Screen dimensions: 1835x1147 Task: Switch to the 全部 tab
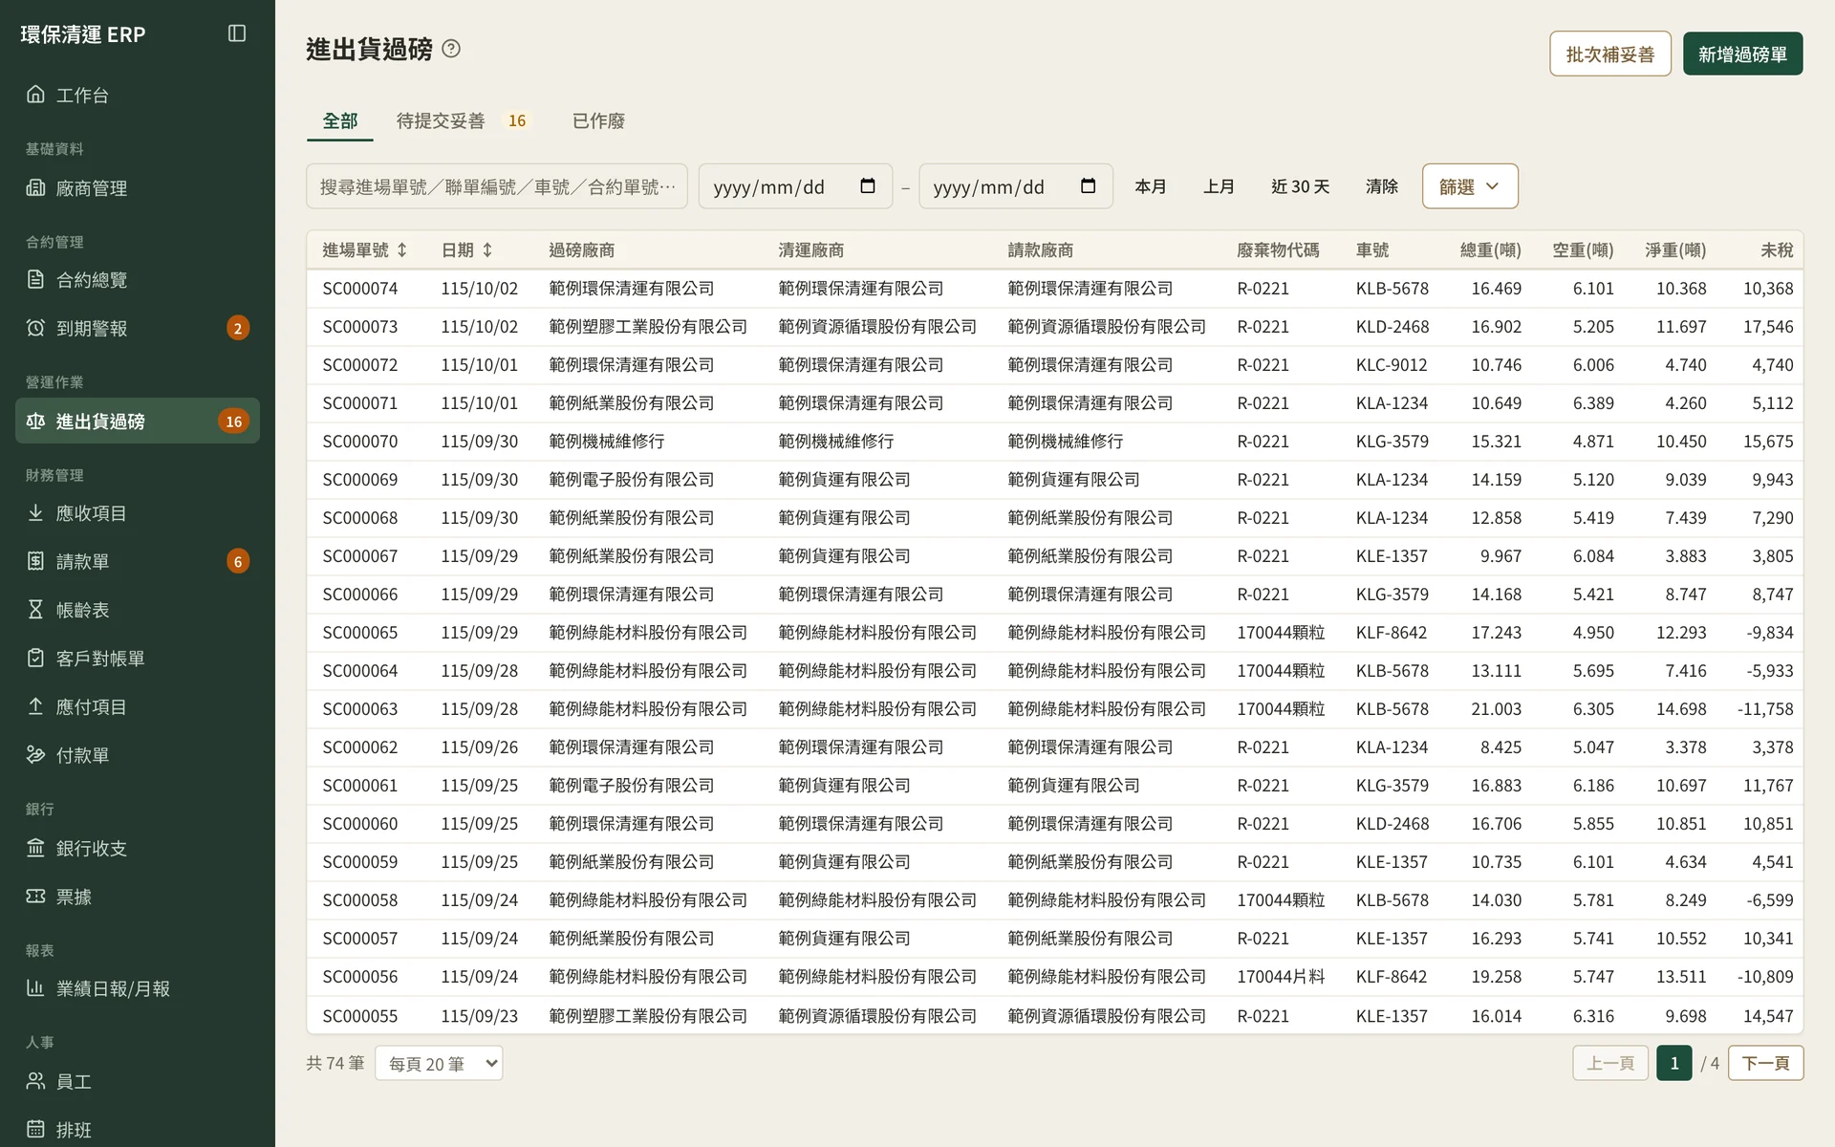[339, 120]
